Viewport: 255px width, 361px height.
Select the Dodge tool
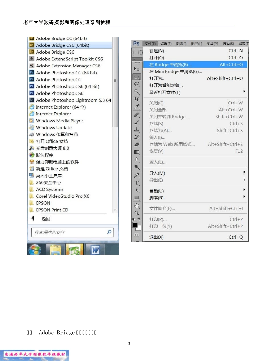[x=137, y=167]
